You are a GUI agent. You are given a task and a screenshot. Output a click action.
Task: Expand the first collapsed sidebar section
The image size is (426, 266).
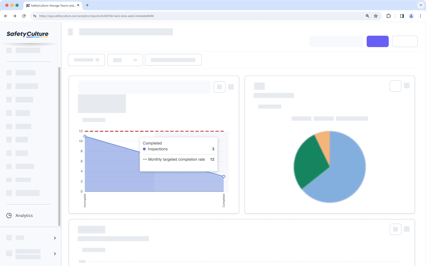coord(55,238)
